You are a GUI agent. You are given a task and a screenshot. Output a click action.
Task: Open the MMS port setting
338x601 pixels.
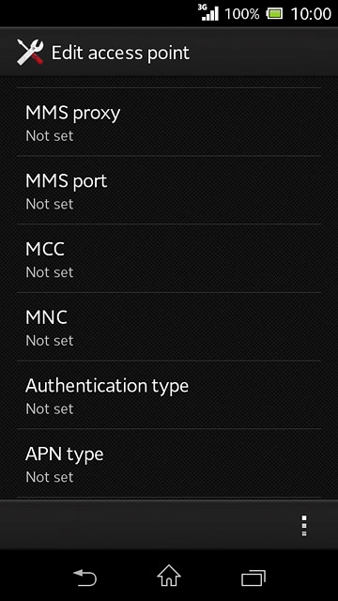[x=169, y=190]
